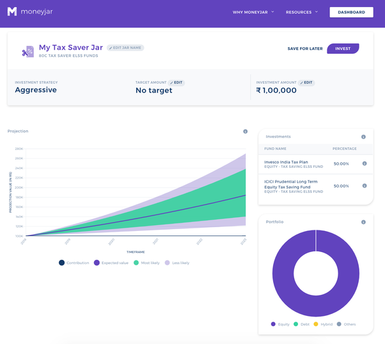Edit the Target Amount value
Viewport: 385px width, 344px height.
(177, 82)
